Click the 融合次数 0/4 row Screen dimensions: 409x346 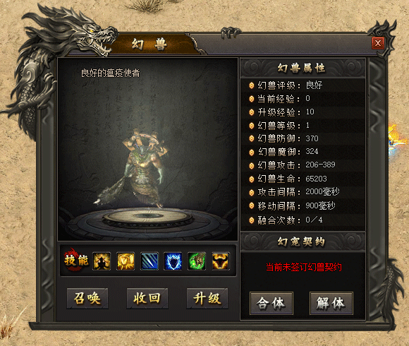[303, 220]
